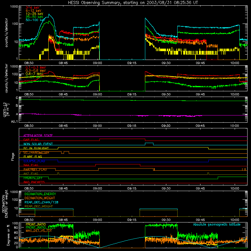Click the DECIMATION_ENERGY legend label
The height and width of the screenshot is (251, 251).
click(40, 194)
